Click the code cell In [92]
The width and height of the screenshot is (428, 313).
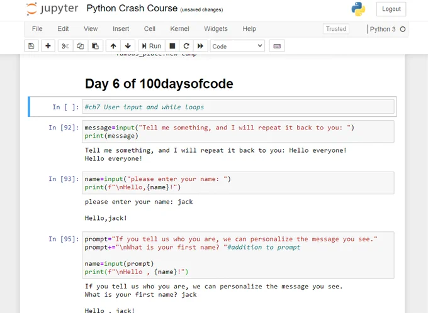[238, 131]
